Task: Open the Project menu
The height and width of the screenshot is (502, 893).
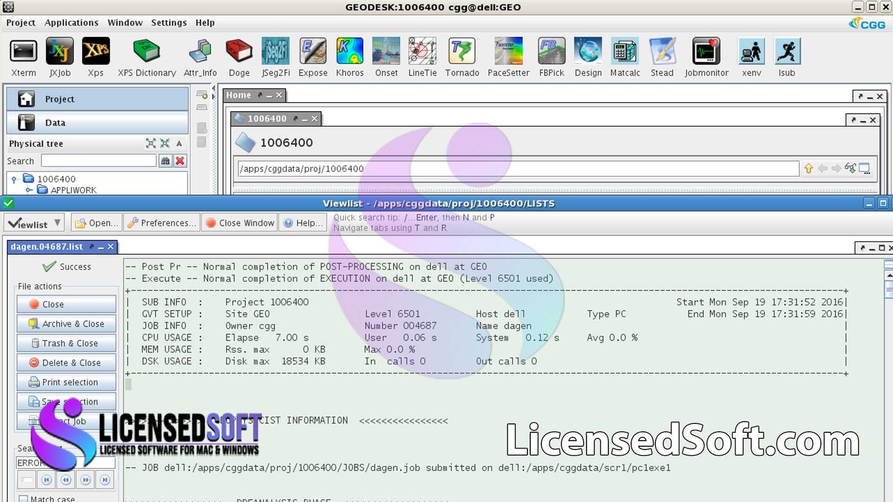Action: click(21, 23)
